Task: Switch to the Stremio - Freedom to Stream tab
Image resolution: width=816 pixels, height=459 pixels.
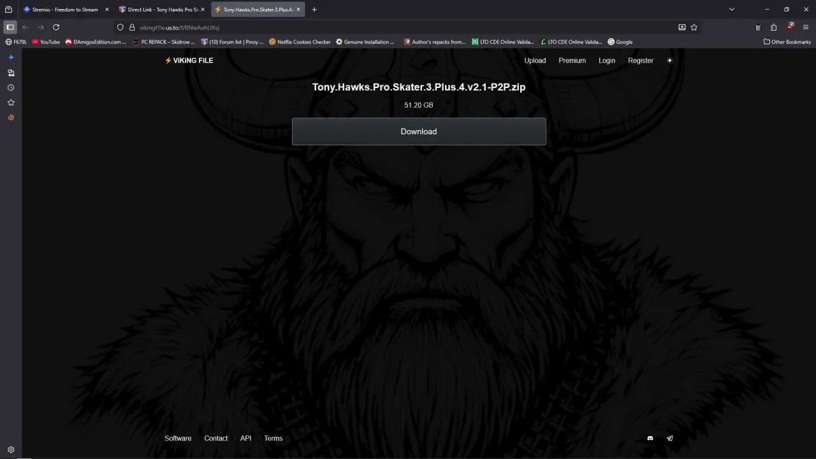Action: pos(64,10)
